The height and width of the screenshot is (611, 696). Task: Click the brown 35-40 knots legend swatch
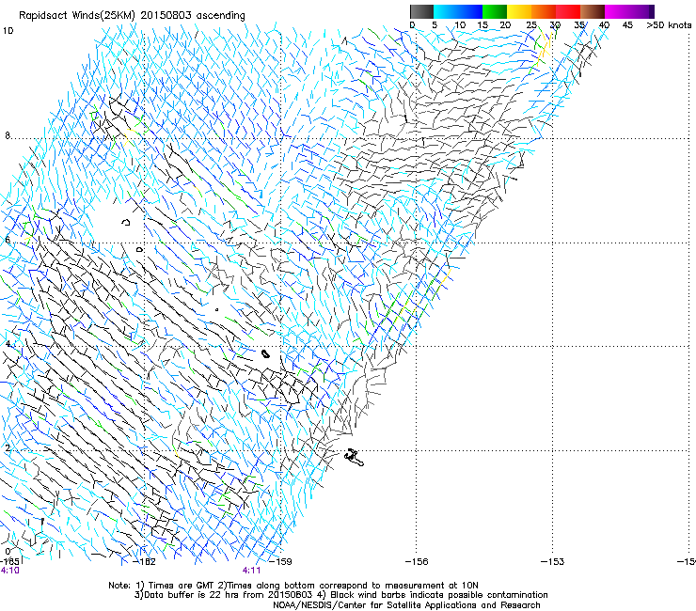(x=593, y=11)
